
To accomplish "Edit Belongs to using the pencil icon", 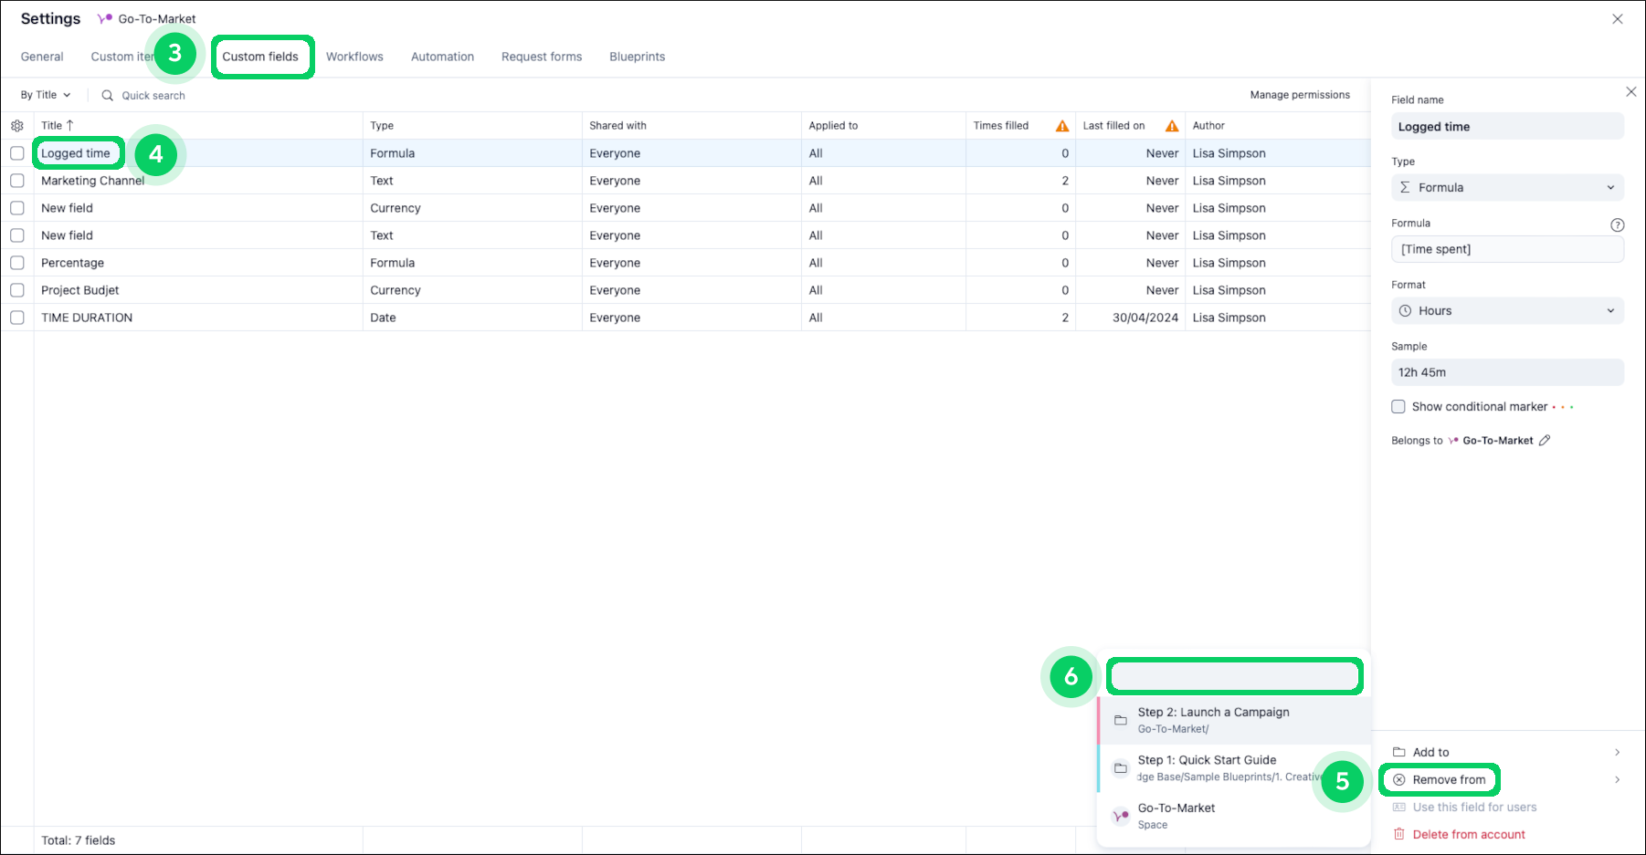I will pos(1545,440).
